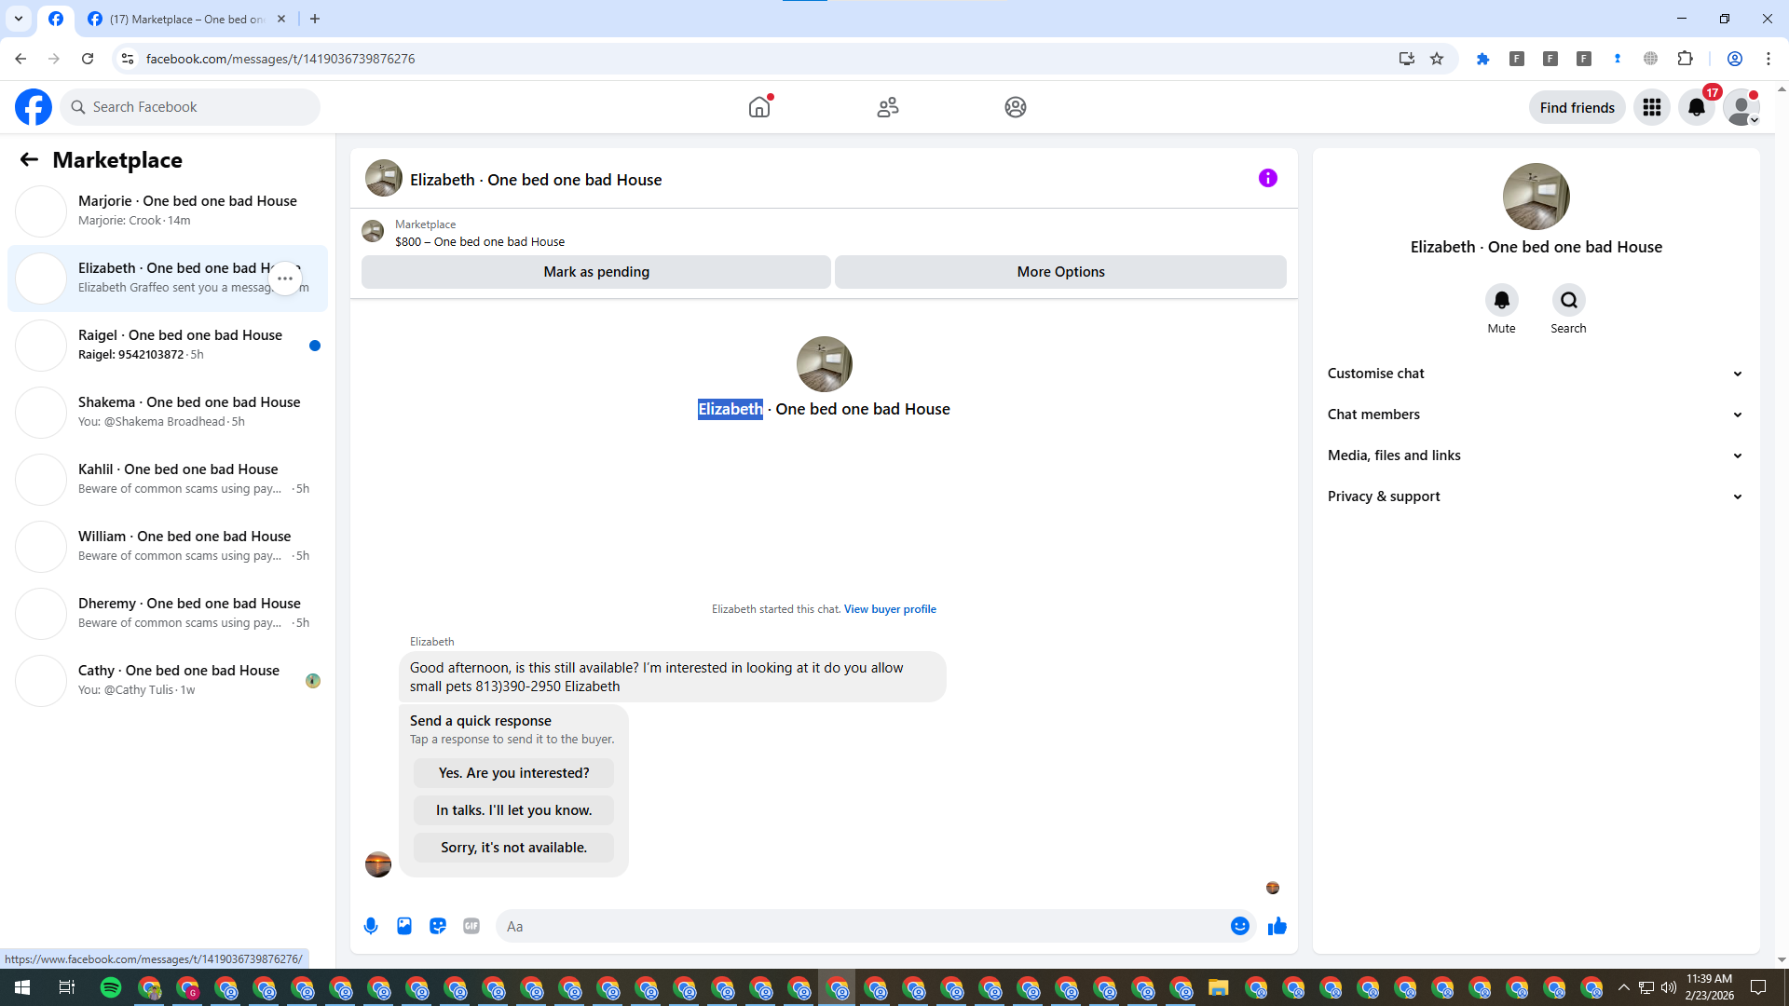The height and width of the screenshot is (1006, 1789).
Task: Click the purple conversation info icon
Action: click(1267, 178)
